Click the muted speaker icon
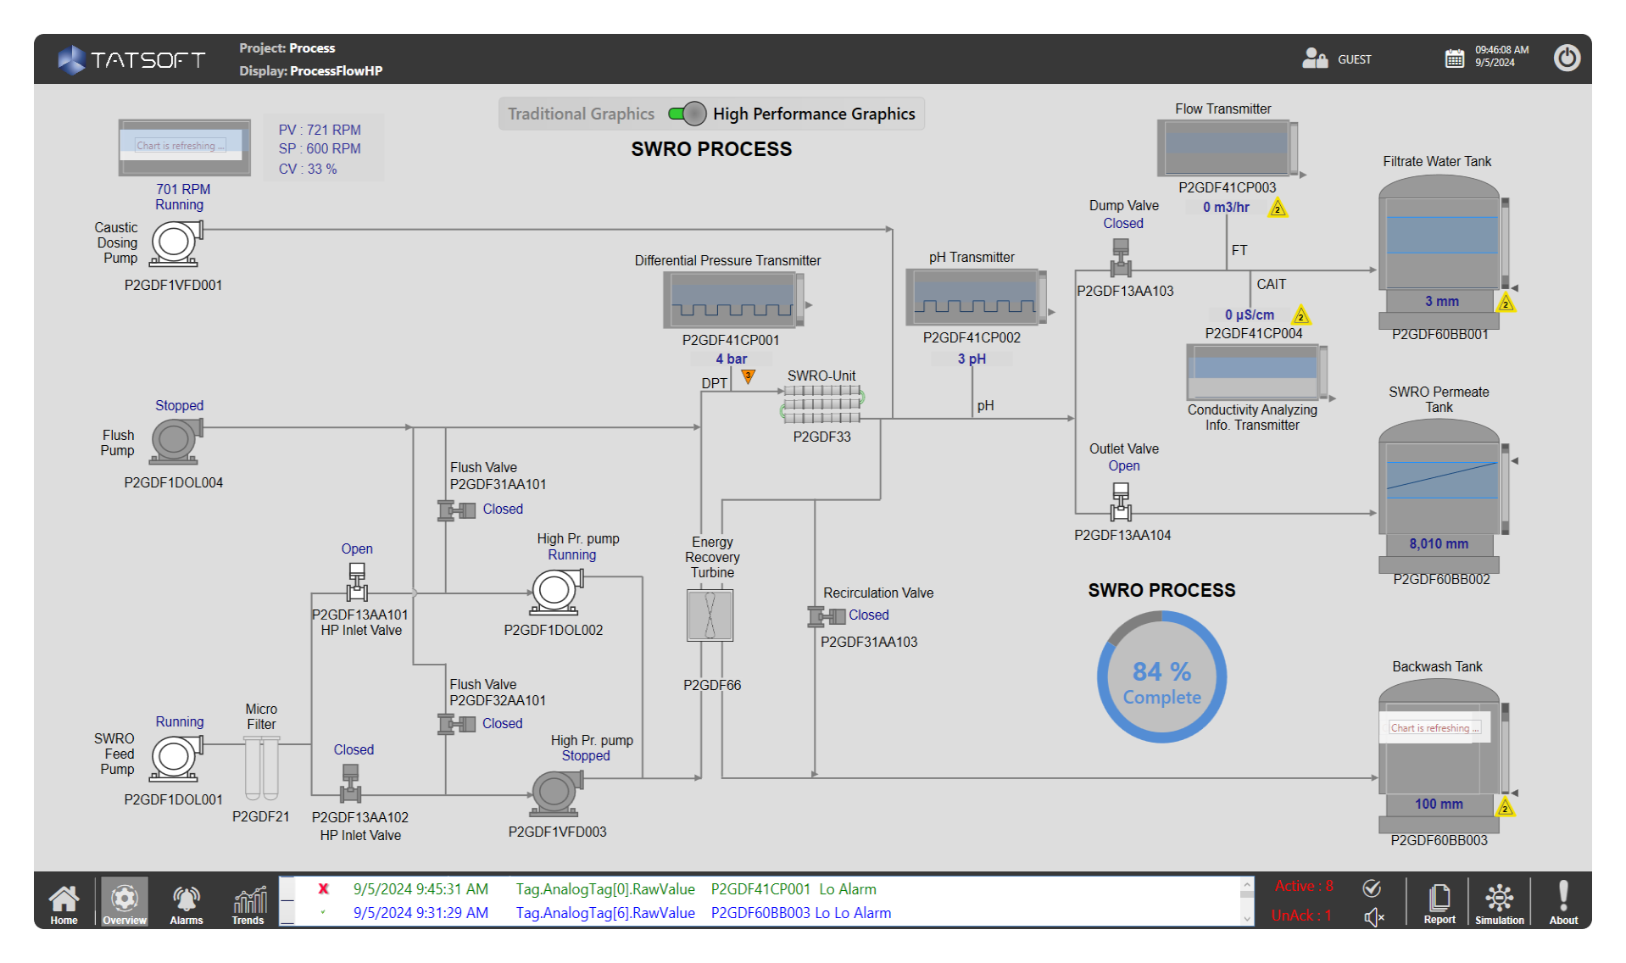 (x=1373, y=917)
